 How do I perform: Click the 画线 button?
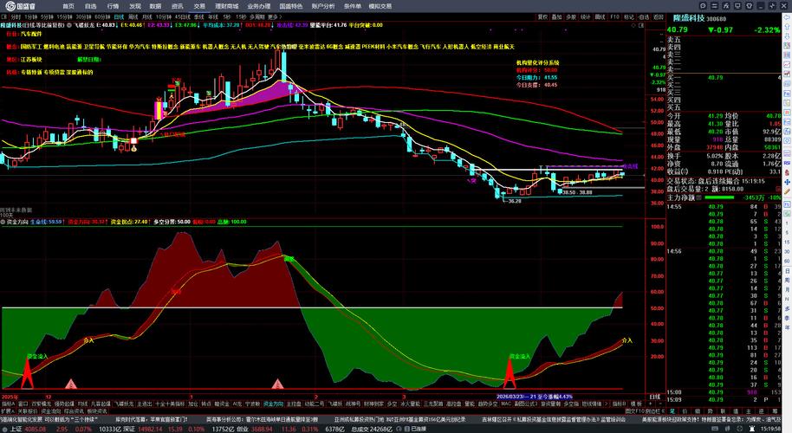point(600,16)
